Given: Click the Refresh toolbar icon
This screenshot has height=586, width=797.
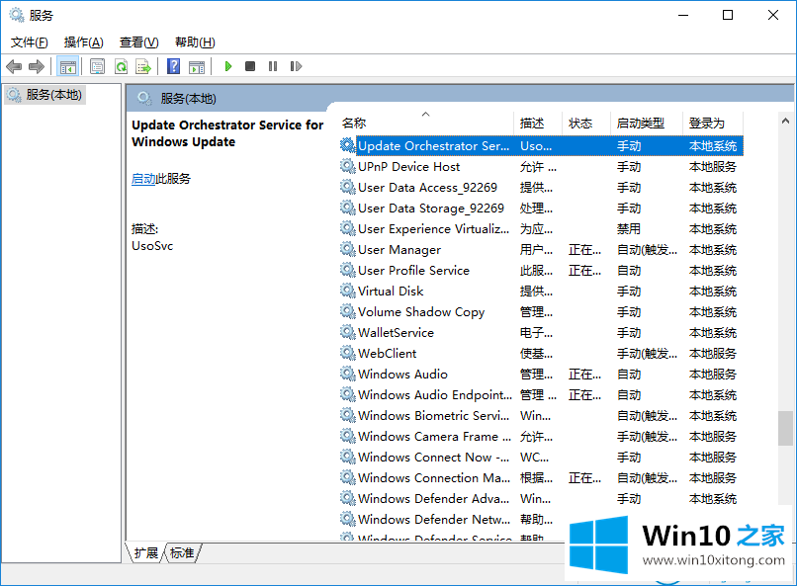Looking at the screenshot, I should (121, 66).
